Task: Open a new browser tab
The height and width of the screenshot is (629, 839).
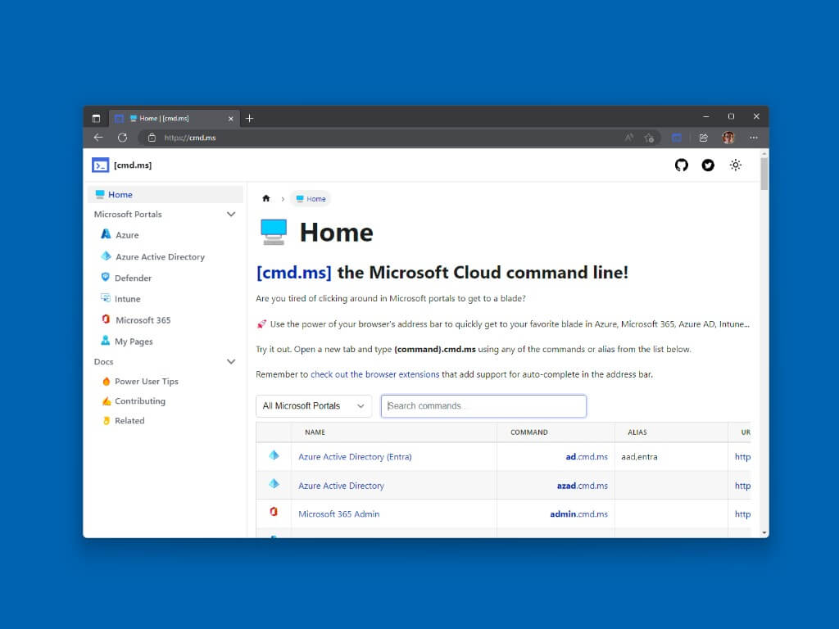Action: click(x=249, y=118)
